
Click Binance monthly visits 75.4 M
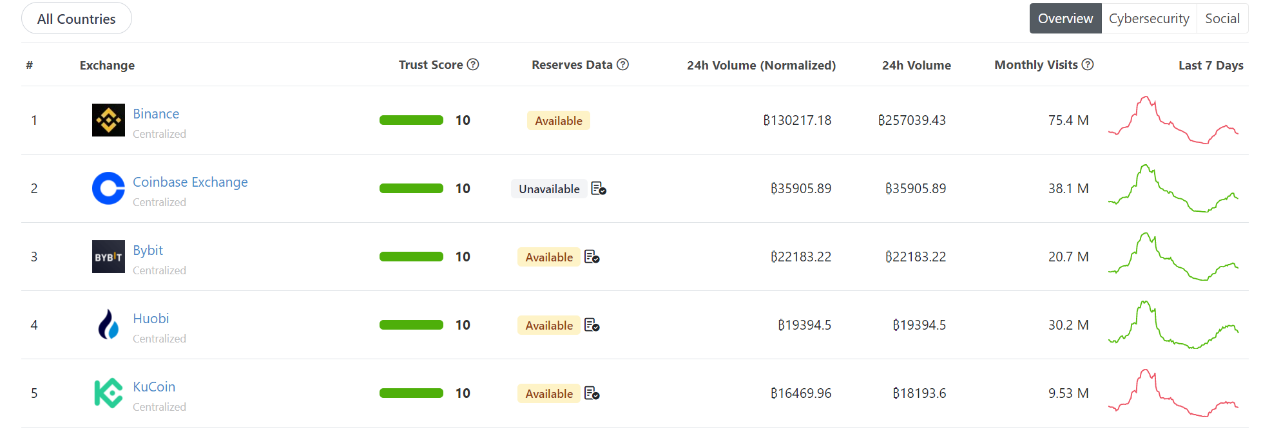tap(1068, 120)
